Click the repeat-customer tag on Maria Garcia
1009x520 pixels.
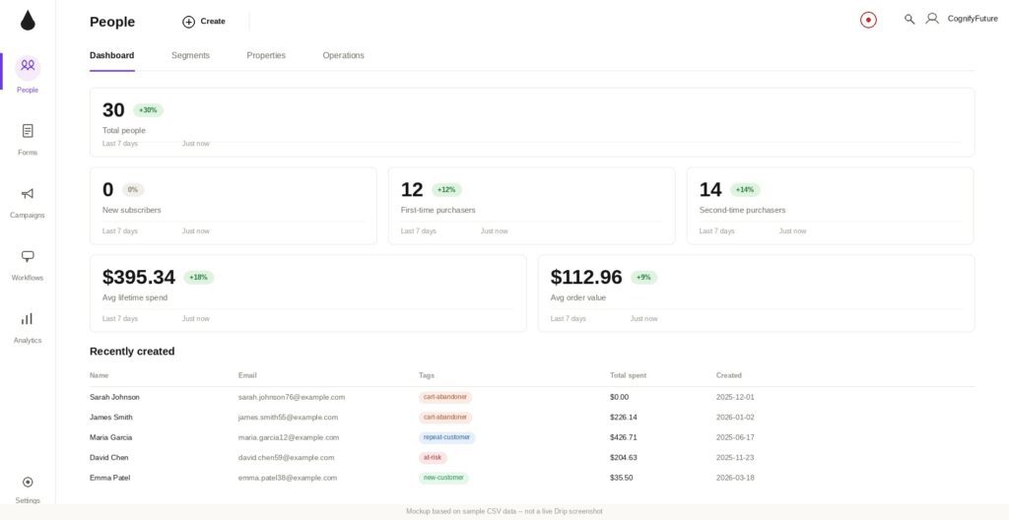click(446, 437)
